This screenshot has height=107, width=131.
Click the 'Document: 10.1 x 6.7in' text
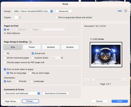[x=95, y=26]
